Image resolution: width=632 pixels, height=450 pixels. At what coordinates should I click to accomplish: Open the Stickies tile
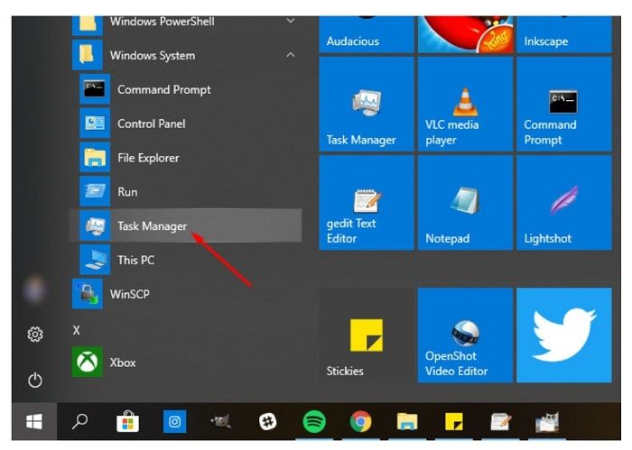(367, 335)
